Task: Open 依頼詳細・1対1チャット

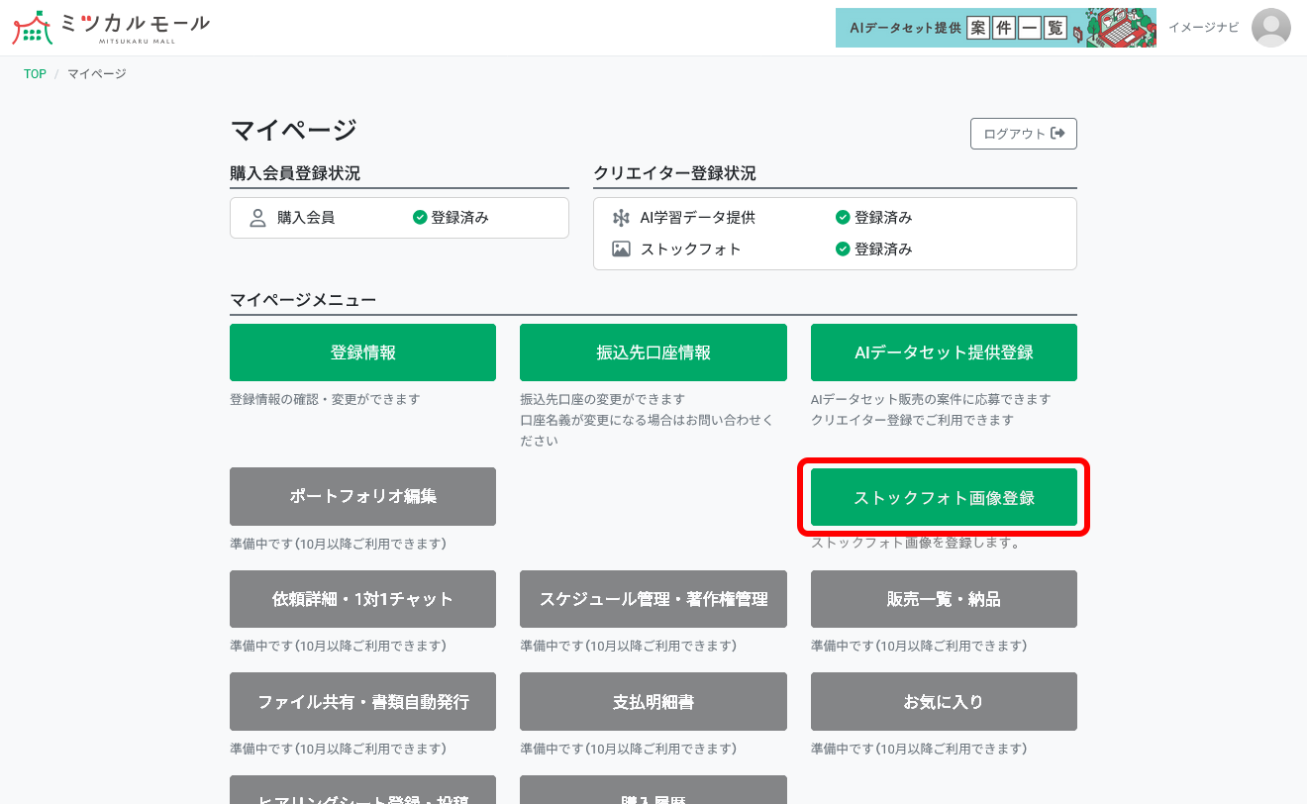Action: 362,599
